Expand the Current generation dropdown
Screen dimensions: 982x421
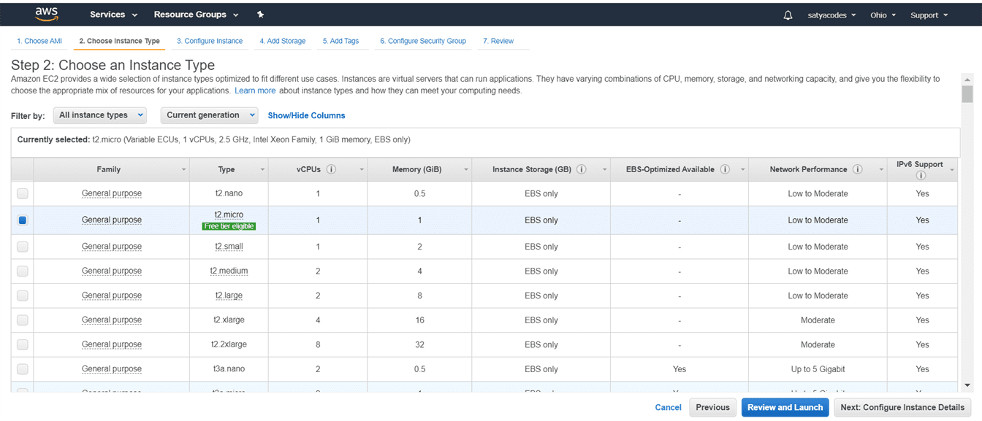coord(209,115)
